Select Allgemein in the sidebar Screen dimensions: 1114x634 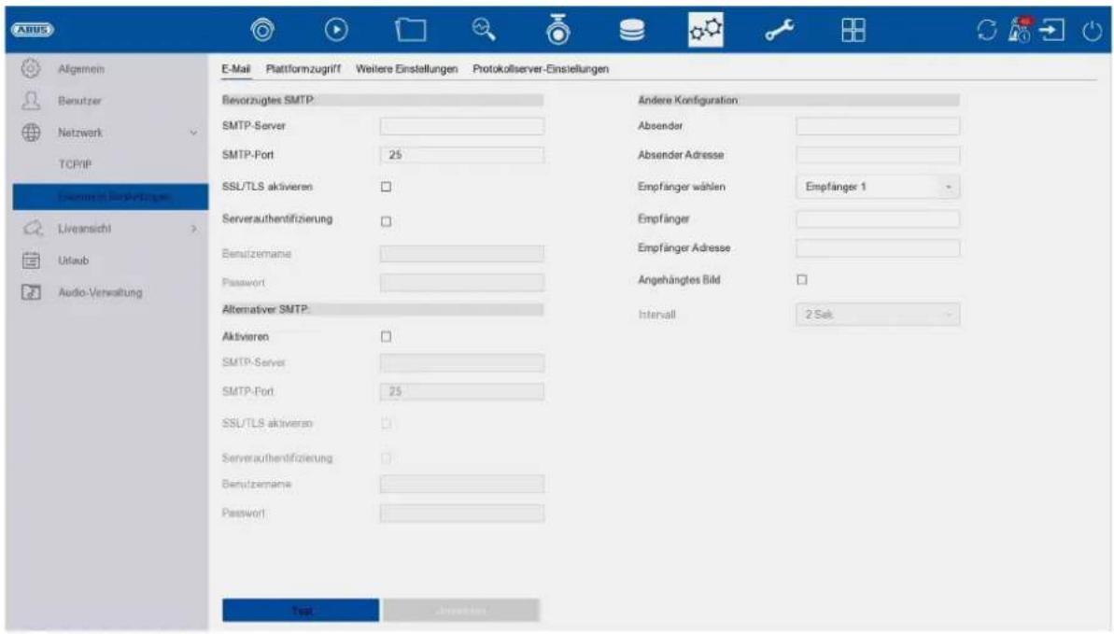coord(81,69)
